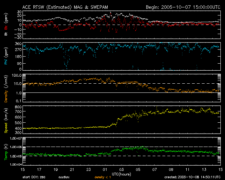Click the '0.1' tick on the Density axis
Image resolution: width=225 pixels, height=180 pixels.
[x=19, y=101]
